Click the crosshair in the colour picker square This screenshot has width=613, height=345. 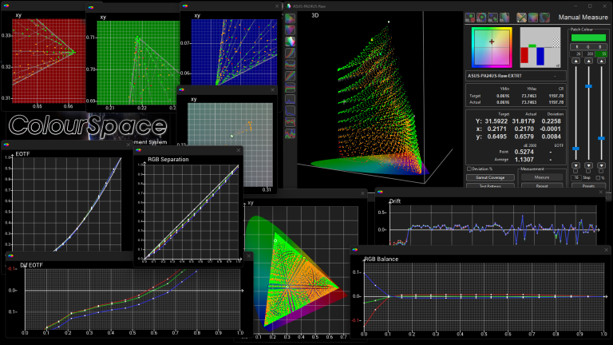click(492, 41)
